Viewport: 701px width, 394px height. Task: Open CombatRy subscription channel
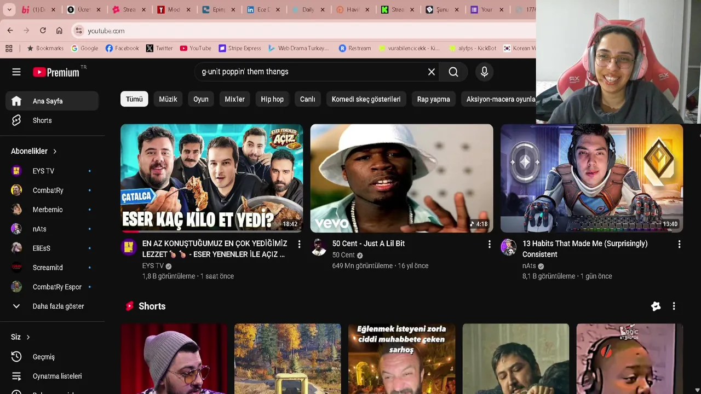coord(52,190)
